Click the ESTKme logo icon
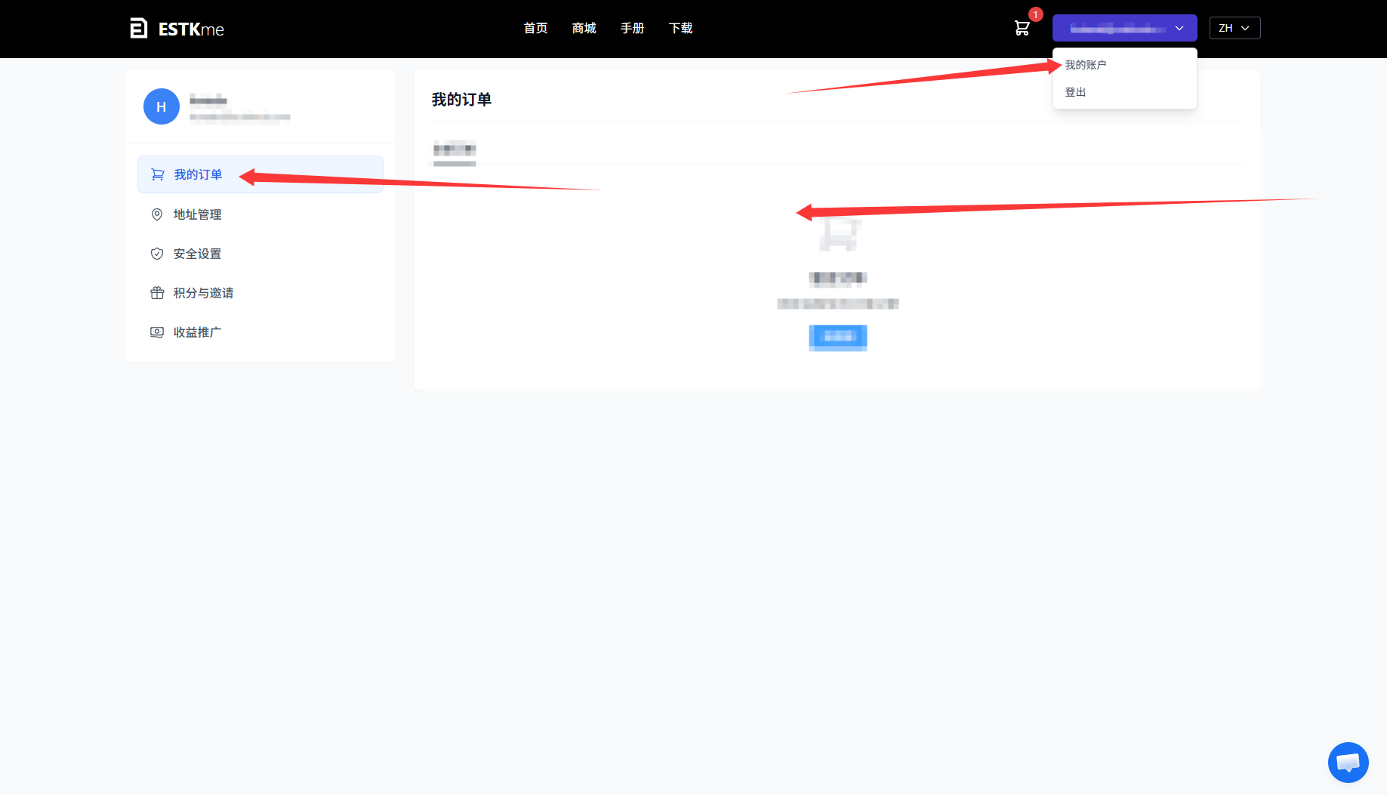 tap(138, 29)
